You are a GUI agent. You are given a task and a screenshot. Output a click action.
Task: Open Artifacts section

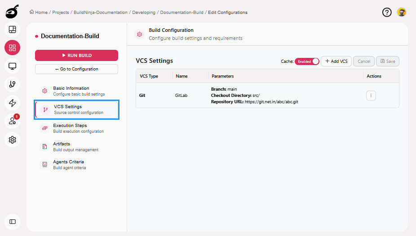coord(76,146)
